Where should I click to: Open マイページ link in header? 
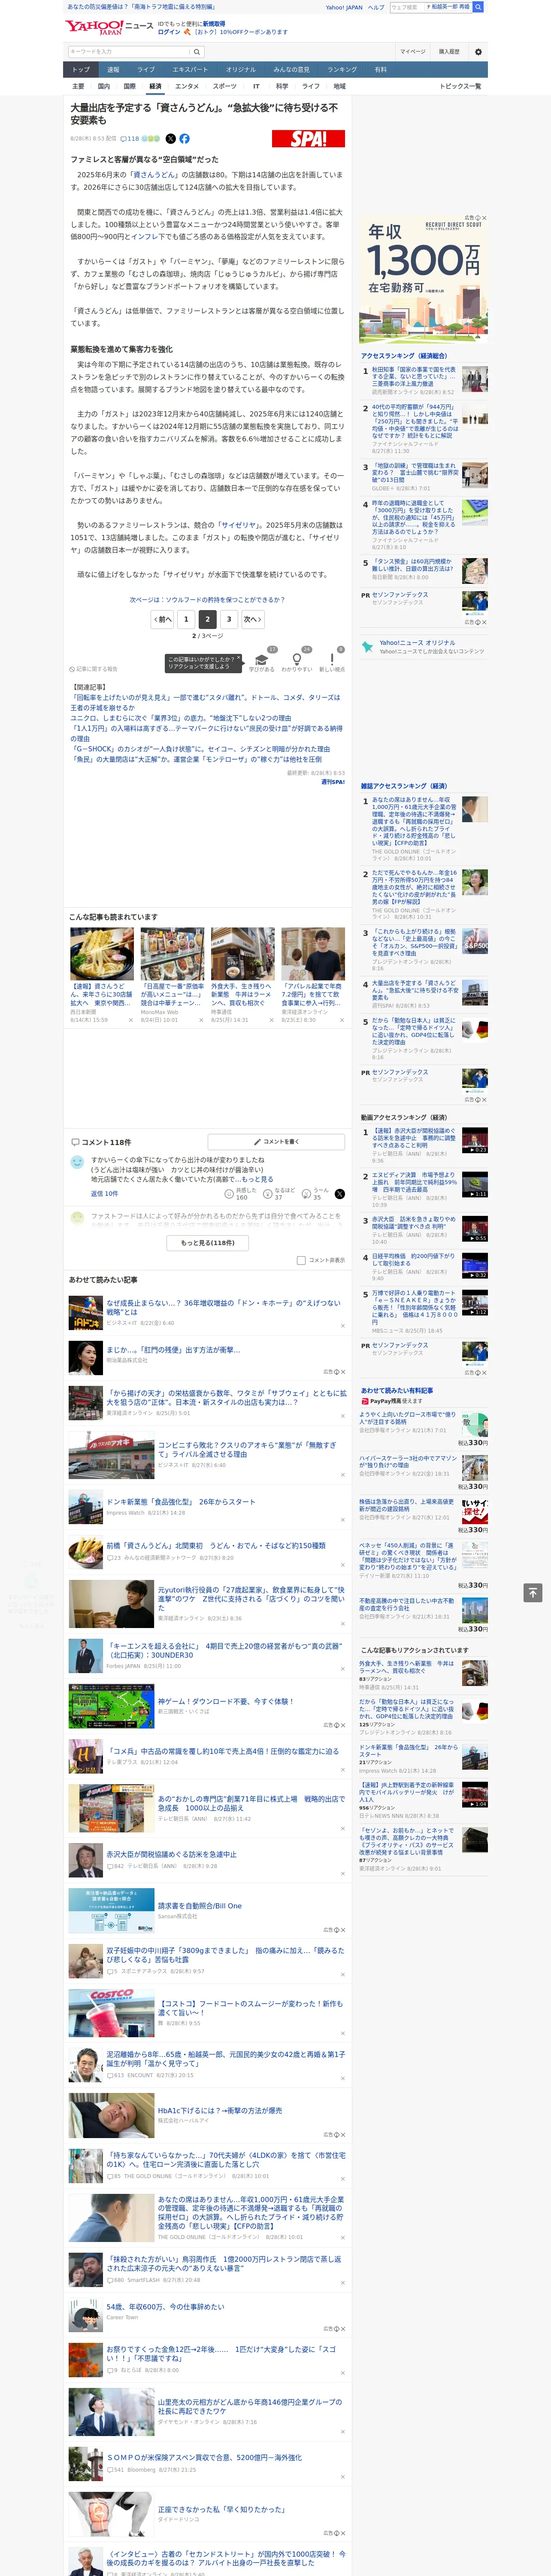(413, 52)
